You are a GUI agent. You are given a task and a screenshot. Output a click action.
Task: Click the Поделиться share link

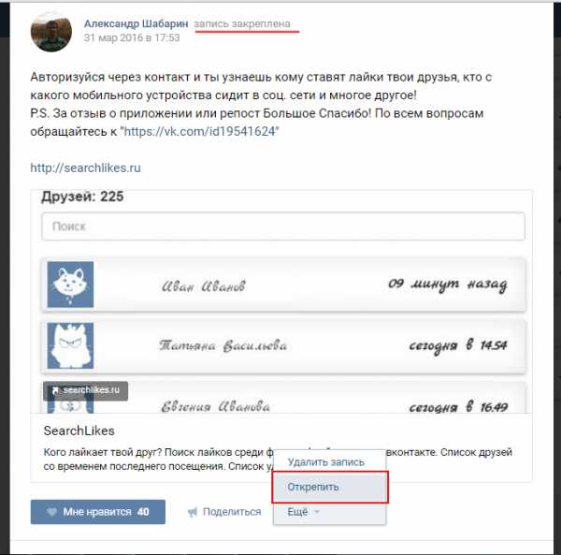224,512
